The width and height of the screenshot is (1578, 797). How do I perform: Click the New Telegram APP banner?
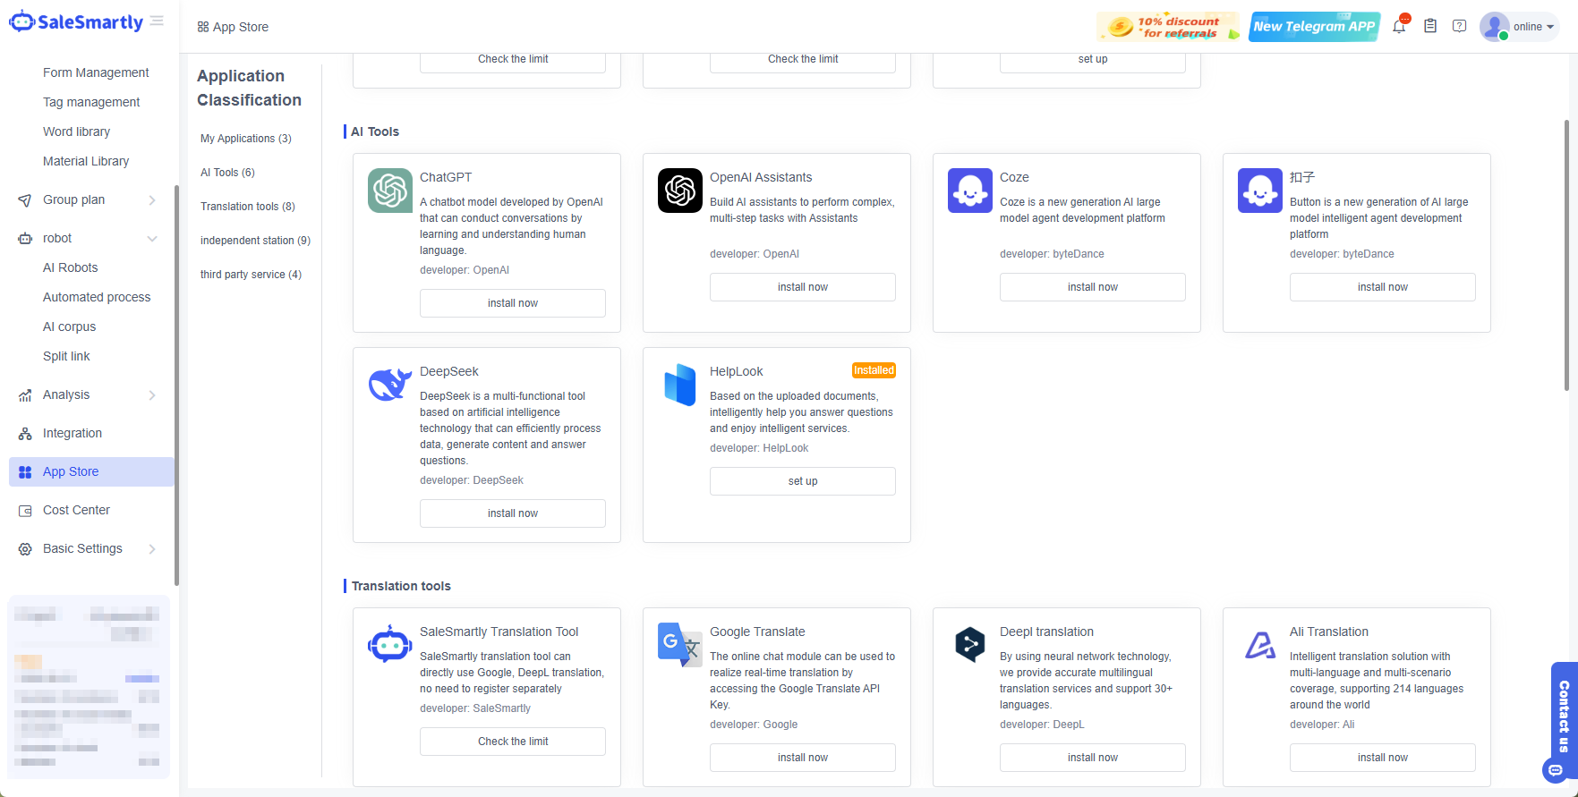1314,27
